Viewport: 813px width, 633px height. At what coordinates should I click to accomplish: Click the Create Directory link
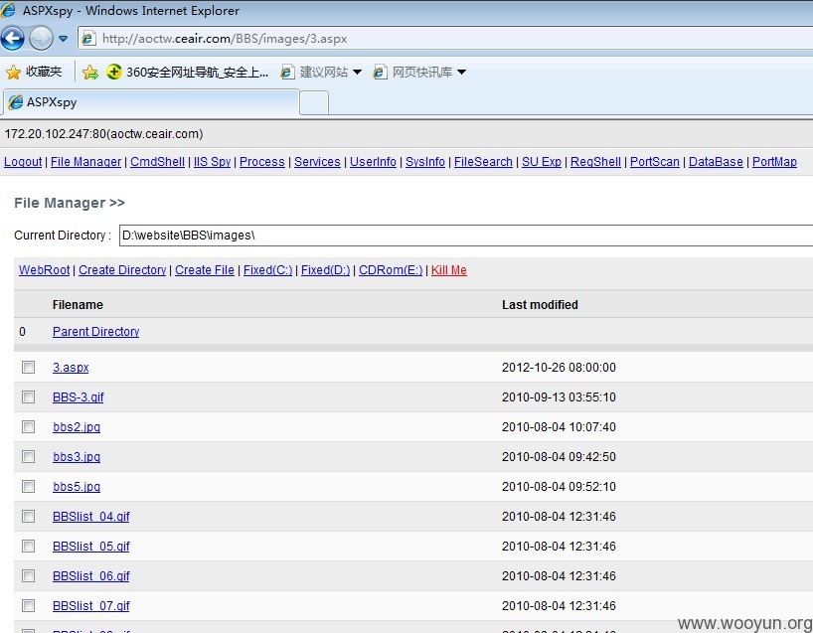(x=122, y=270)
